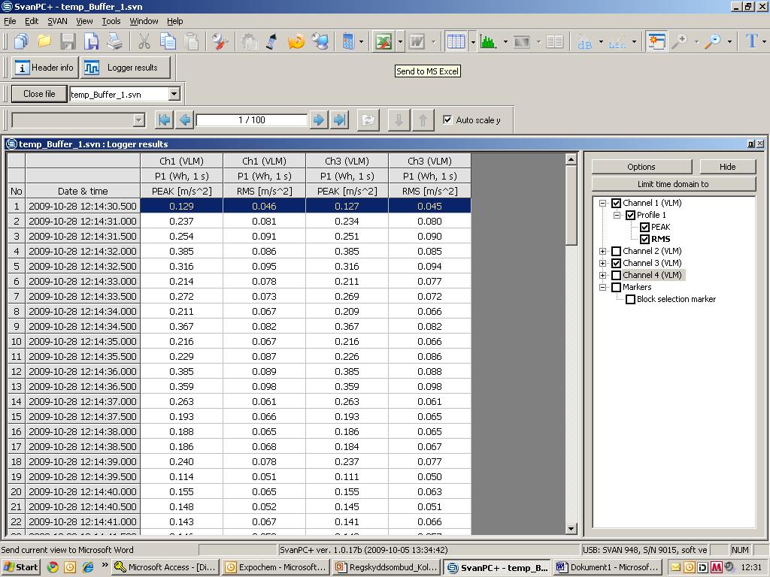The image size is (770, 577).
Task: Check the Channel 2 (VLM) checkbox
Action: click(x=617, y=251)
